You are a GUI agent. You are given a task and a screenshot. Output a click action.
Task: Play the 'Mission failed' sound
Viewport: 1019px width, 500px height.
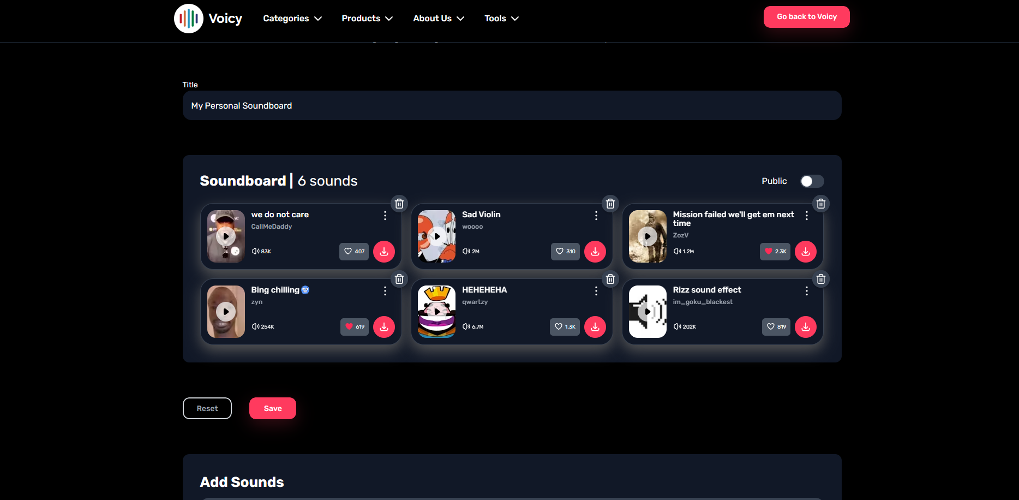pyautogui.click(x=648, y=236)
